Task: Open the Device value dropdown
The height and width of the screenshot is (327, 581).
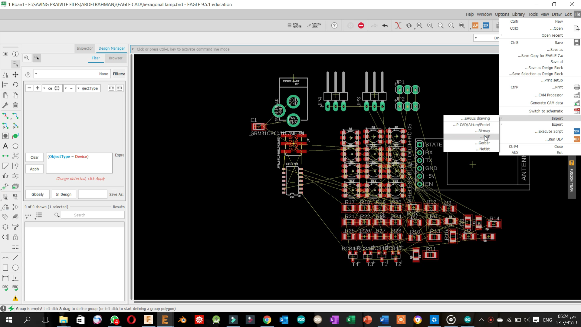Action: pos(52,88)
